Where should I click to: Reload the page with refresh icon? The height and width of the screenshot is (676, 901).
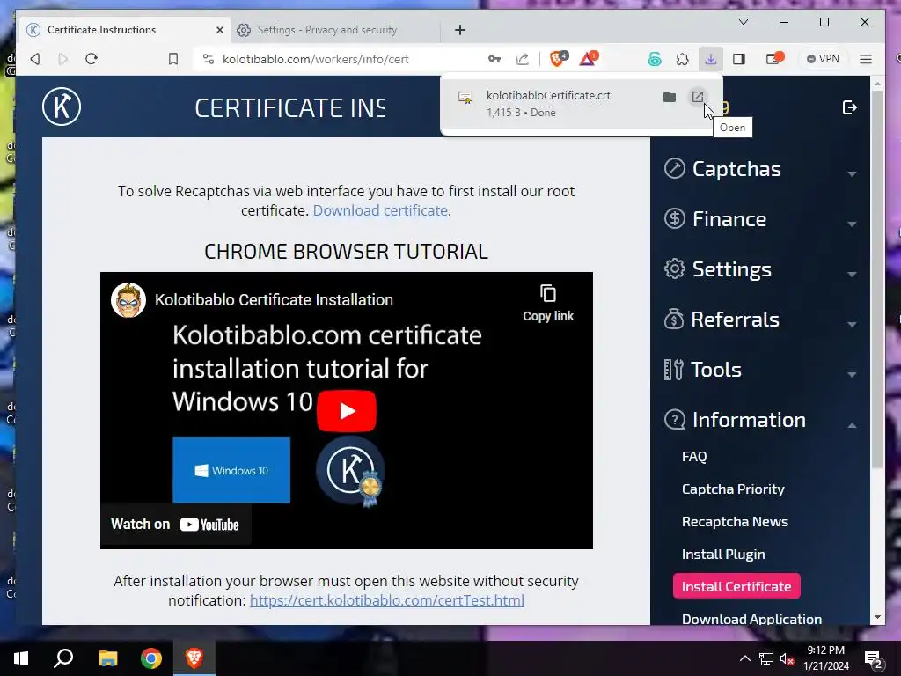pyautogui.click(x=92, y=59)
